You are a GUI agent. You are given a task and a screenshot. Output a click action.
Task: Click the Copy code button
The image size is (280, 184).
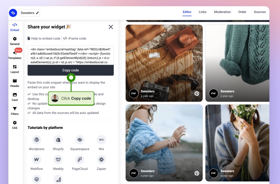coord(71,70)
